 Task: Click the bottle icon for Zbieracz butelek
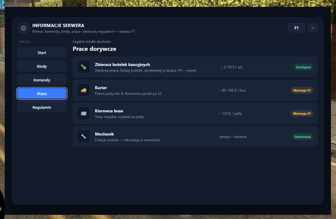pos(84,67)
